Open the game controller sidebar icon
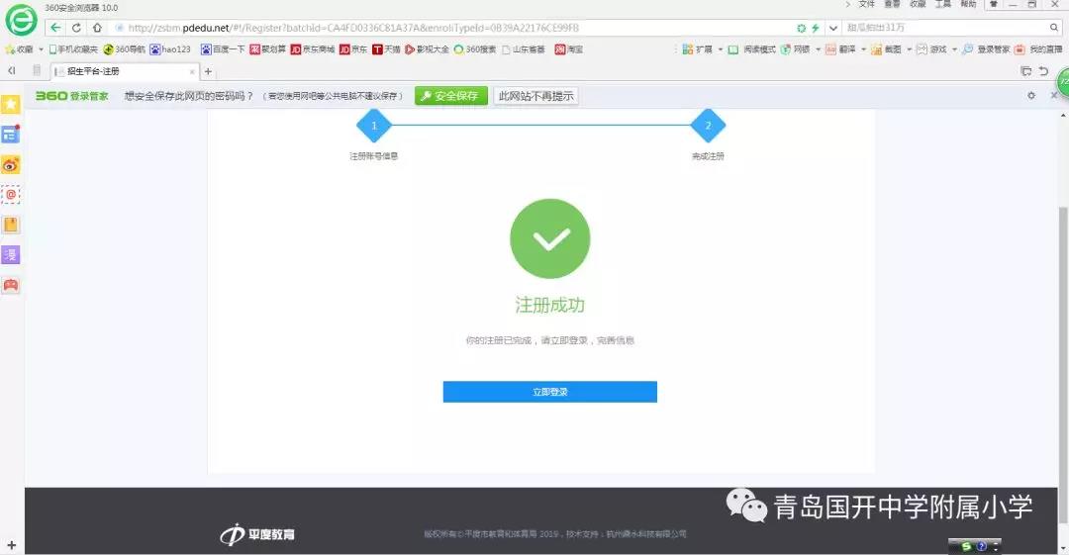Viewport: 1069px width, 555px height. (11, 285)
